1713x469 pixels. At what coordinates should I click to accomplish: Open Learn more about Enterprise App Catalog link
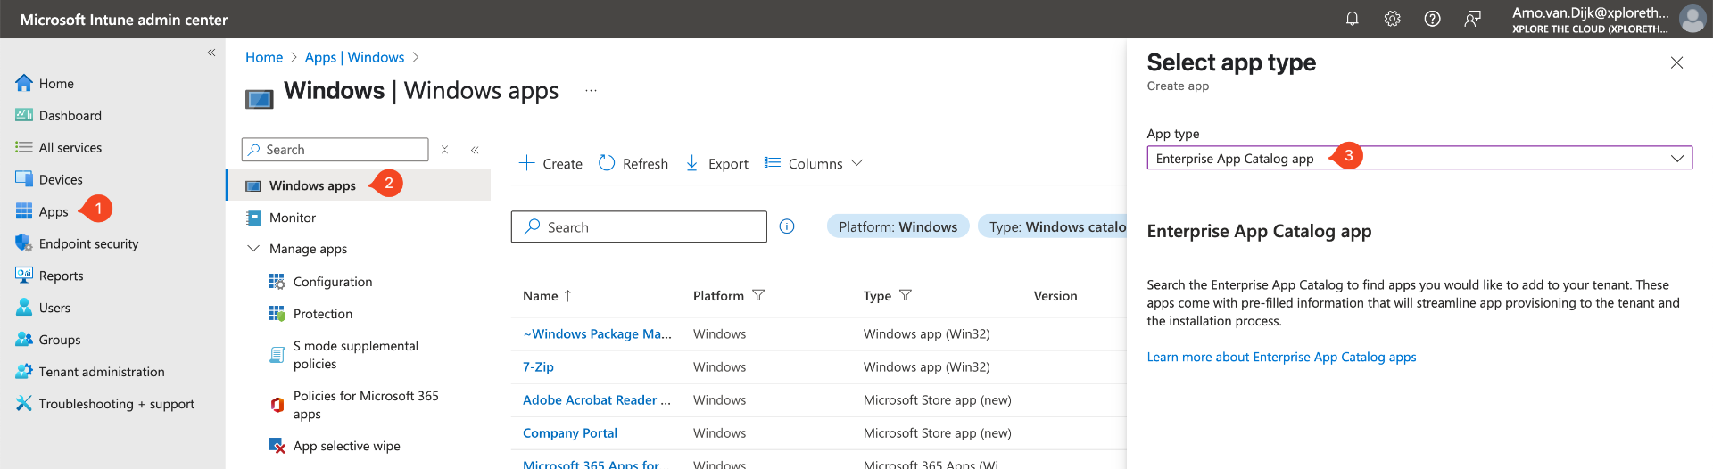point(1281,357)
